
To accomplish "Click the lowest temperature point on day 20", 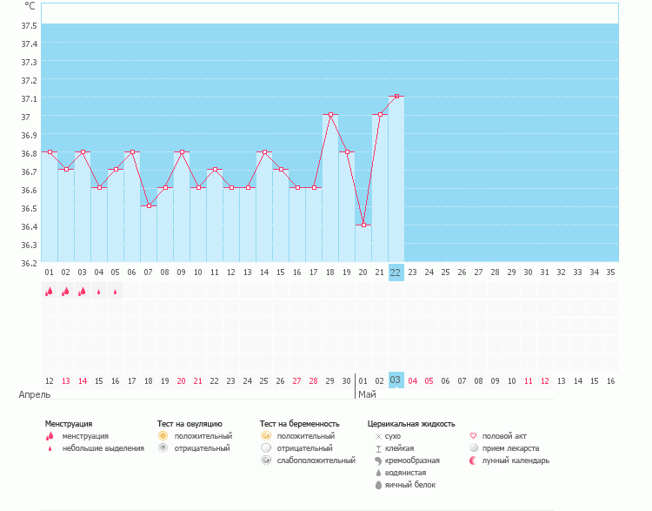I will (x=363, y=225).
